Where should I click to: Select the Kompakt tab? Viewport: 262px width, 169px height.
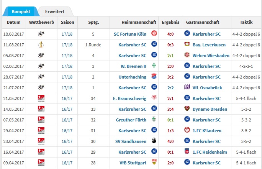point(21,11)
